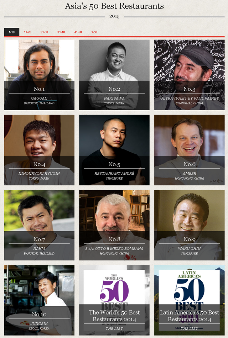This screenshot has height=338, width=228.
Task: Open the No.1 Gaggan restaurant tile
Action: click(x=39, y=75)
